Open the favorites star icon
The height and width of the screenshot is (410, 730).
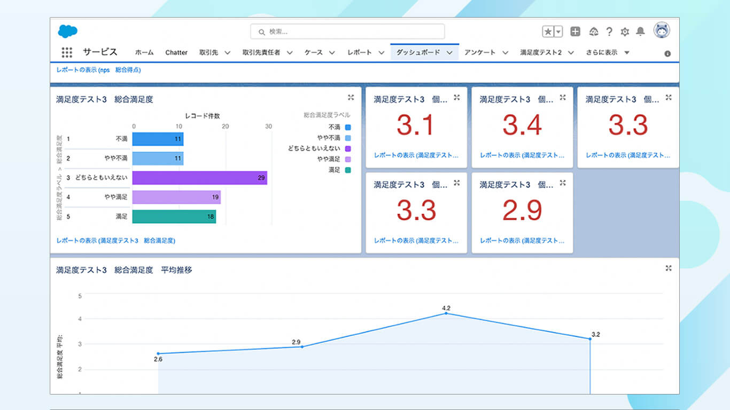click(548, 31)
